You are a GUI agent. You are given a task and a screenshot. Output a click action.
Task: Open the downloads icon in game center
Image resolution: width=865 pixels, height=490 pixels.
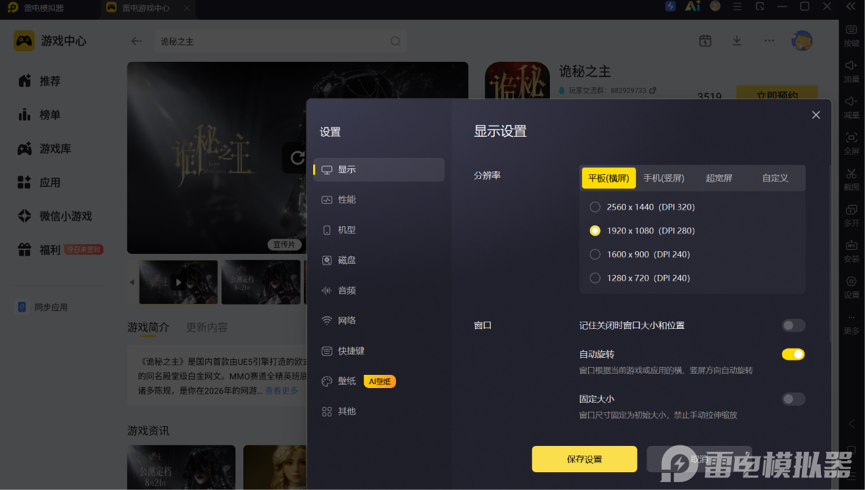click(x=737, y=41)
